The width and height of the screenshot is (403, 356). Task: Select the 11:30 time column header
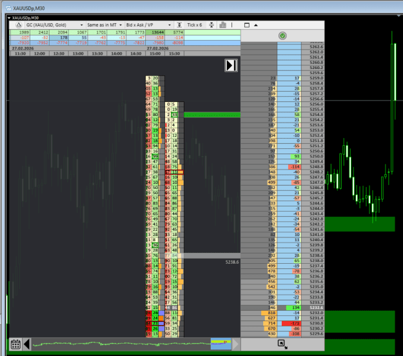point(20,54)
